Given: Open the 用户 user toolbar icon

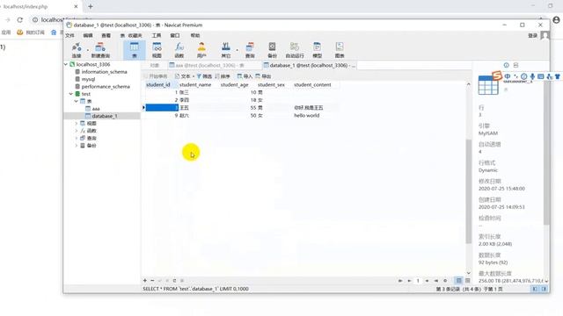Looking at the screenshot, I should click(201, 50).
